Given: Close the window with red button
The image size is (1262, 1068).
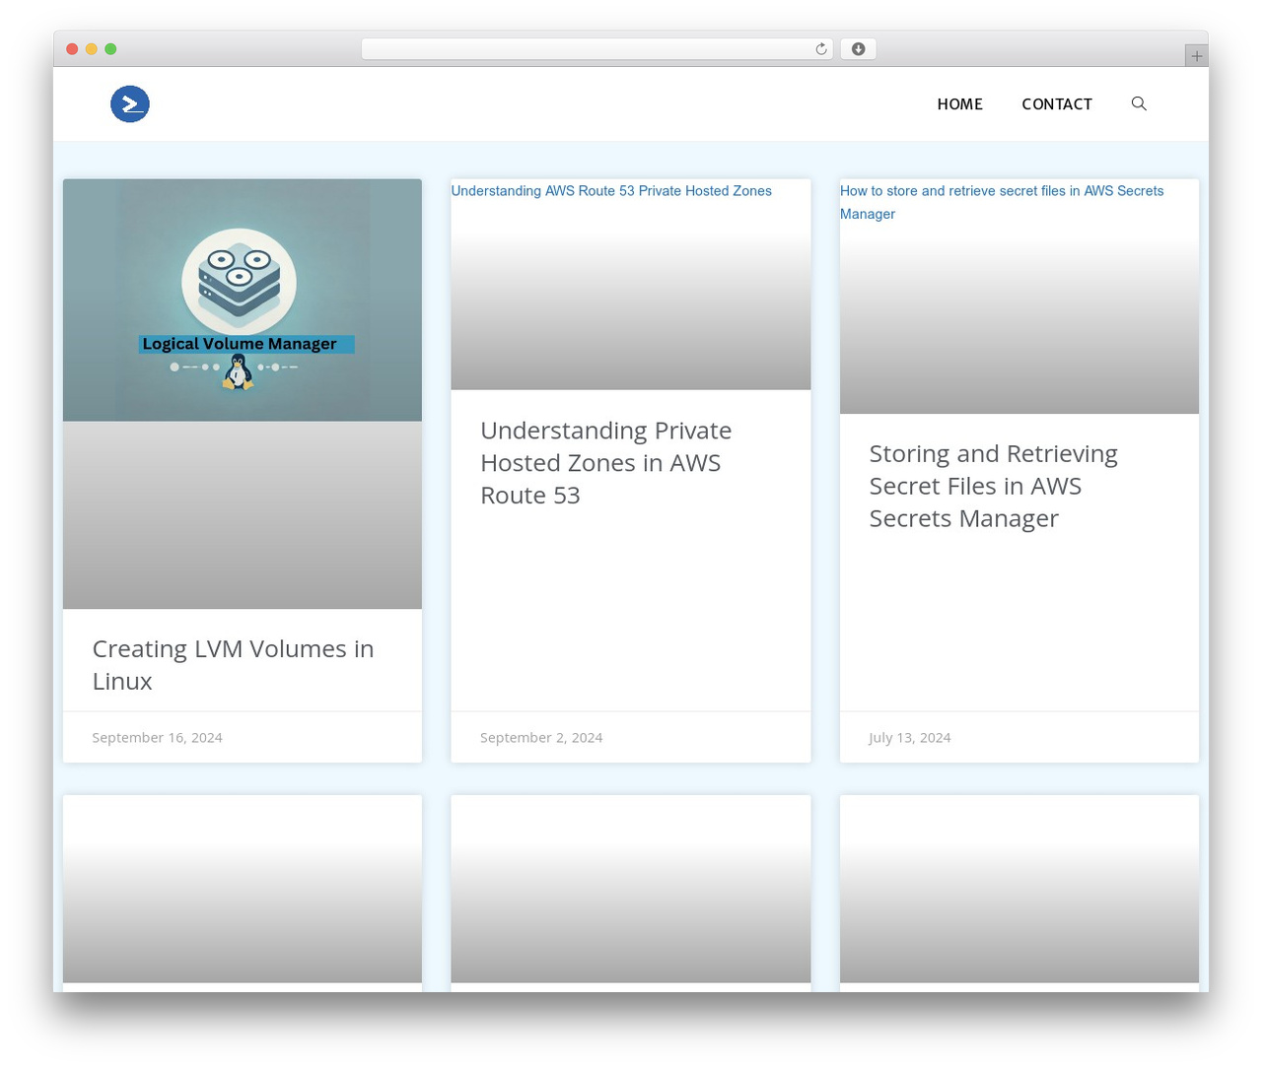Looking at the screenshot, I should pos(72,49).
